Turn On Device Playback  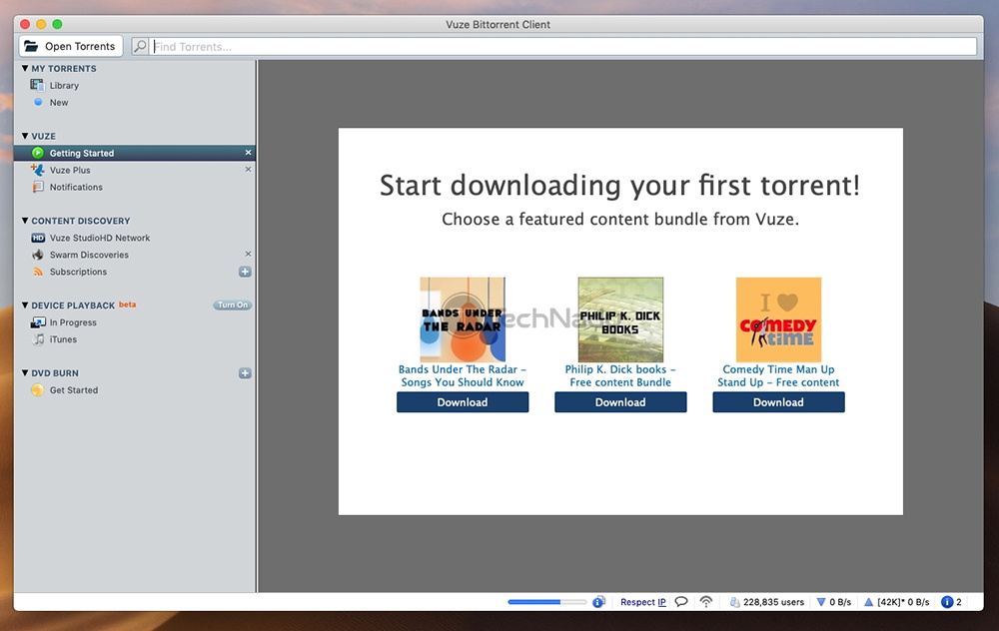(232, 305)
